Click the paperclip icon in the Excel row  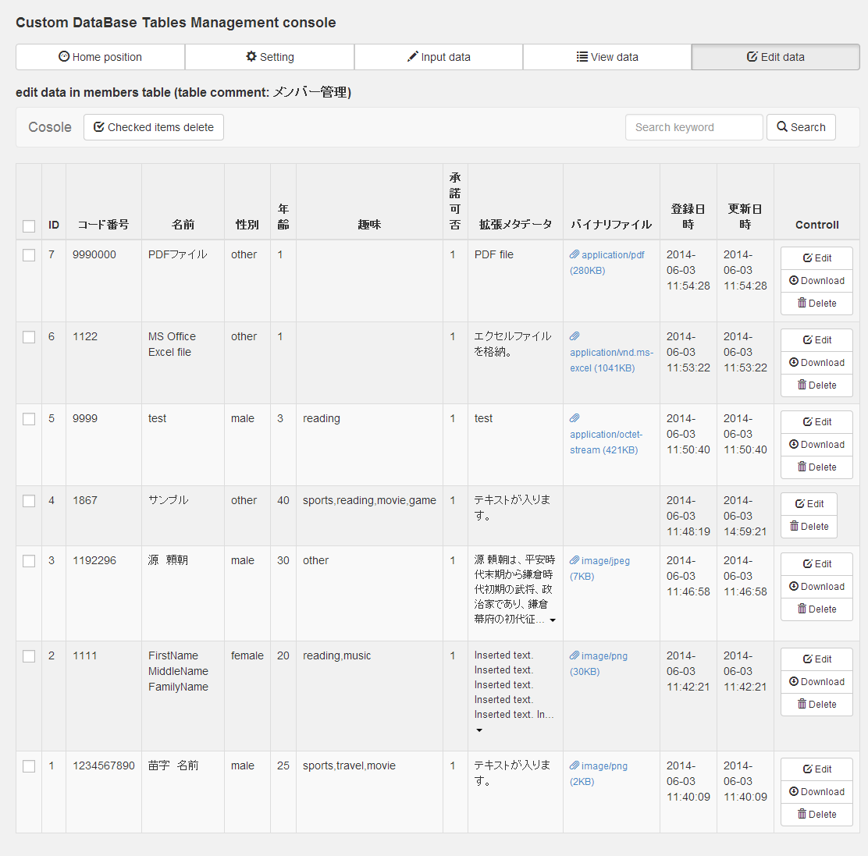(575, 336)
